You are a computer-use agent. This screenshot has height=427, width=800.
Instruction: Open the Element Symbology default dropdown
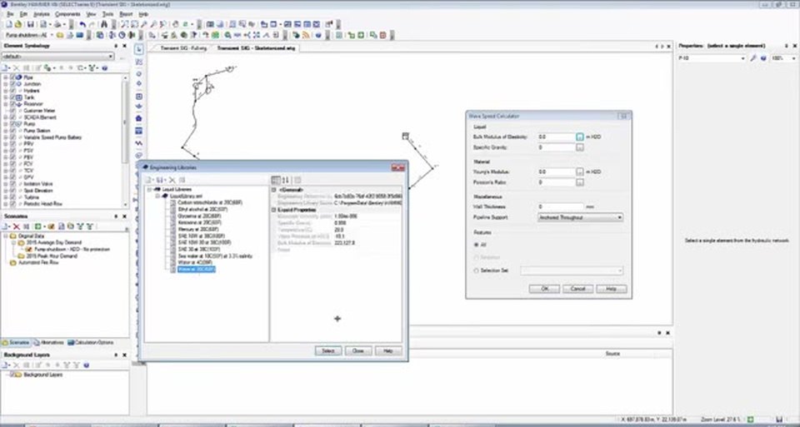coord(58,57)
